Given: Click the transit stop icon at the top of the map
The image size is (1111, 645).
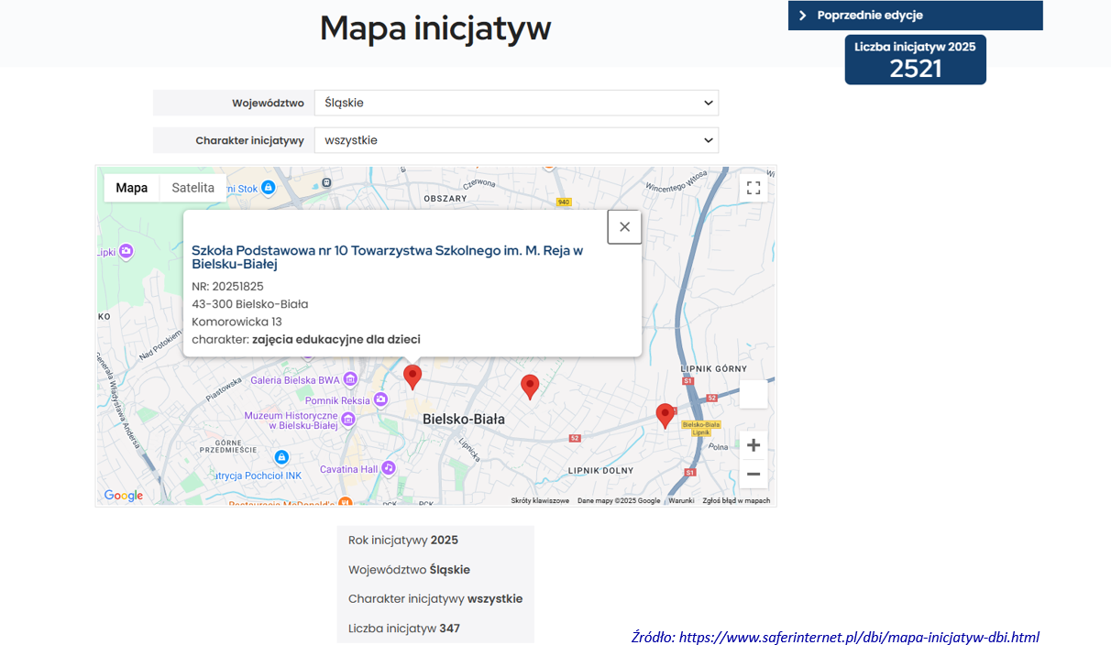Looking at the screenshot, I should coord(327,182).
